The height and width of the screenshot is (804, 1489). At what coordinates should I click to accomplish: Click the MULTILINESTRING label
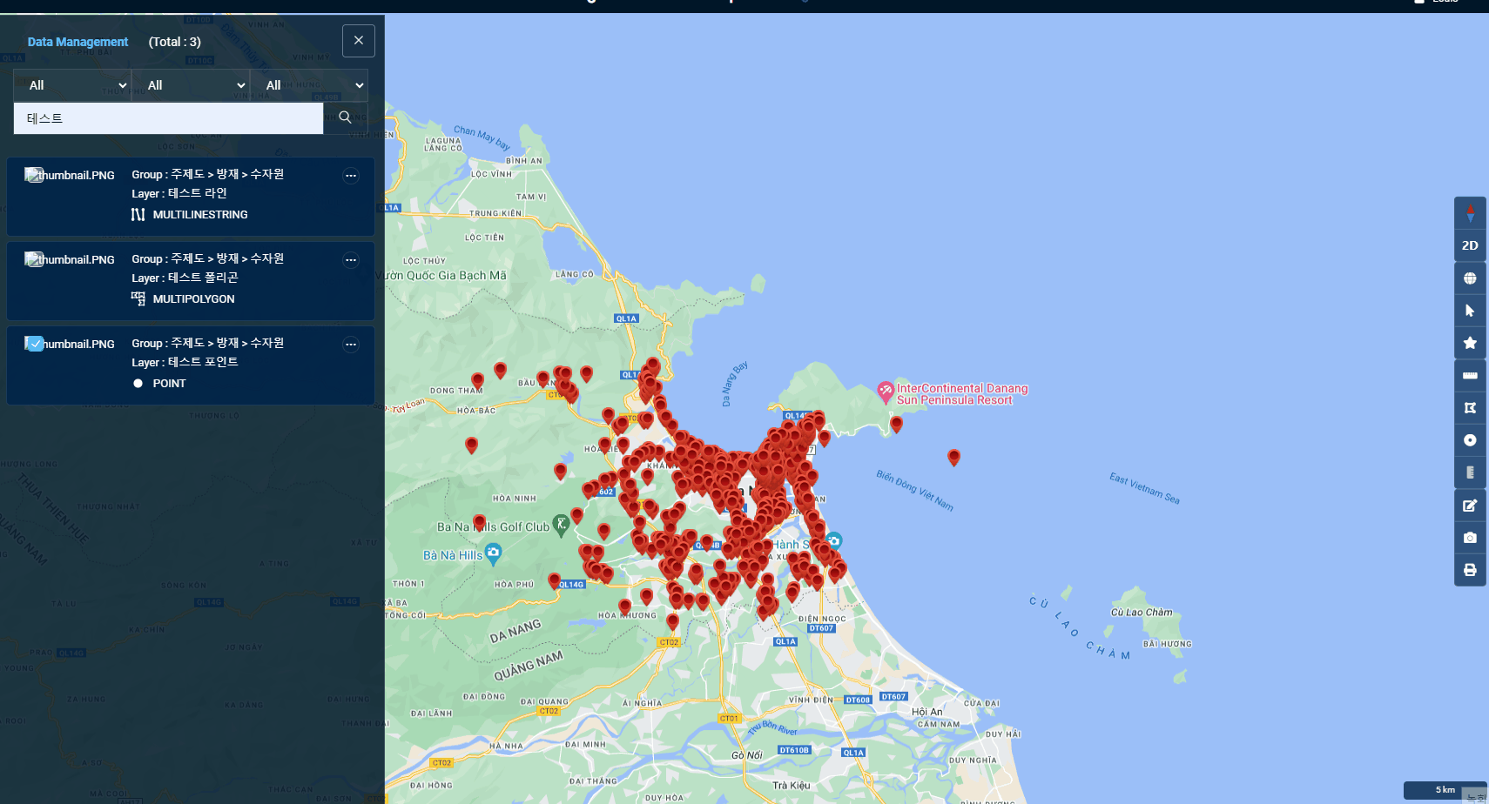(200, 214)
